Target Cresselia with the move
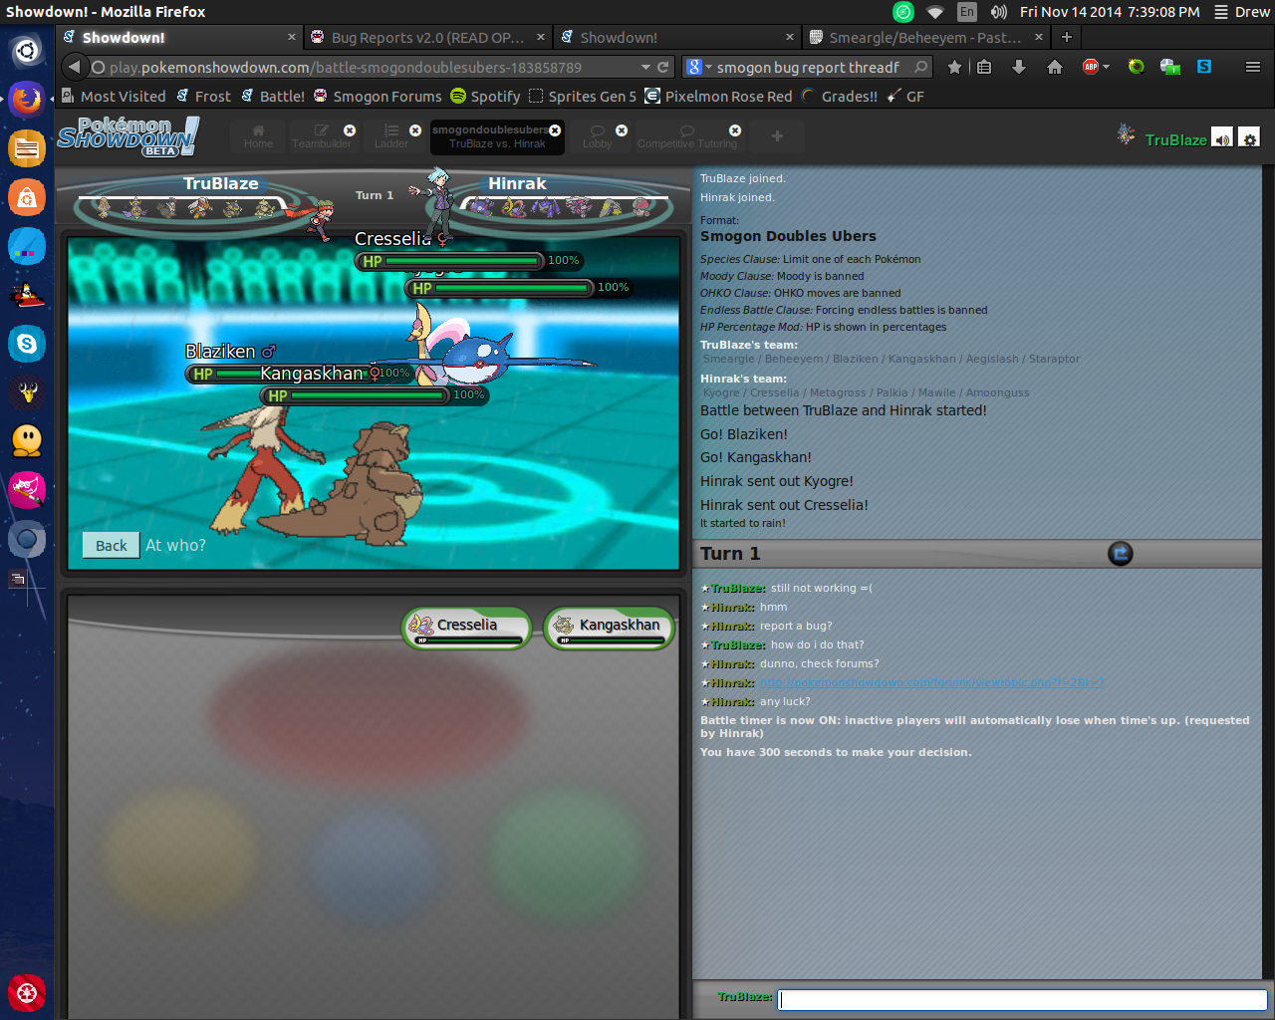Screen dimensions: 1275x1020 pyautogui.click(x=466, y=628)
